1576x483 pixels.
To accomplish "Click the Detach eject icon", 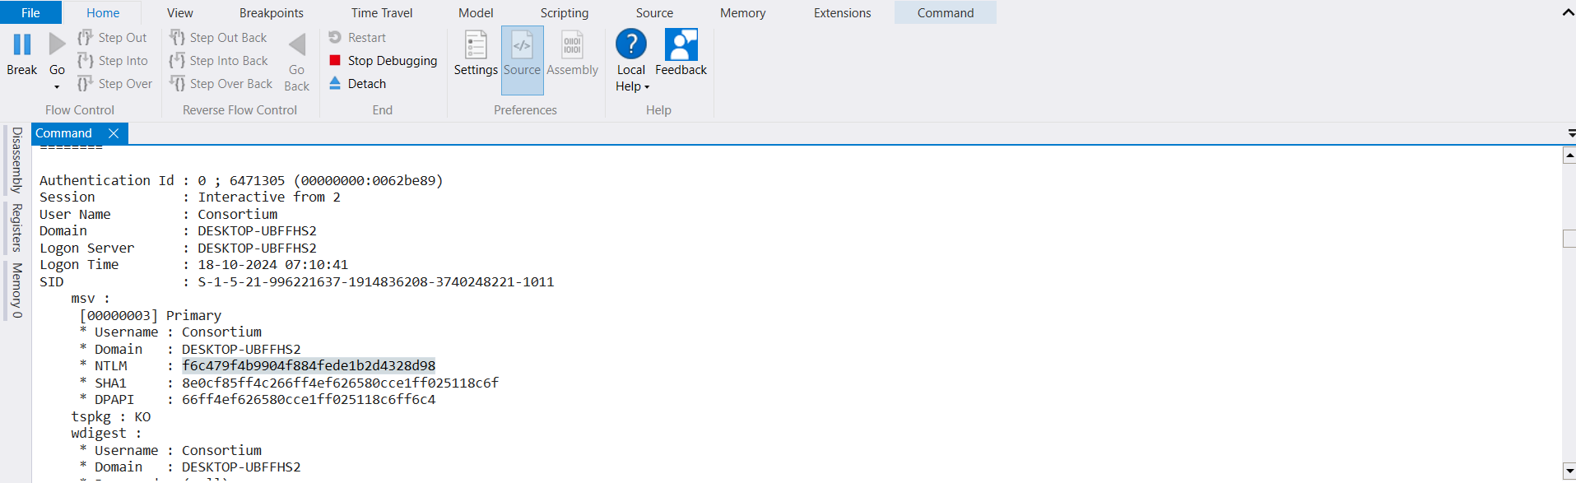I will coord(335,83).
